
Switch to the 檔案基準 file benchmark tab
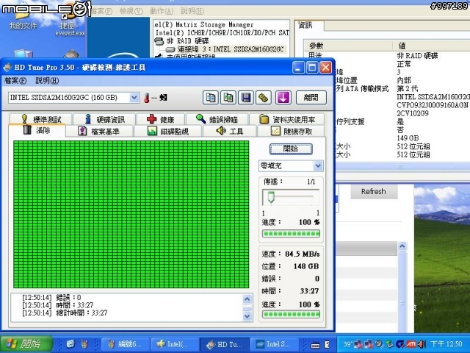tap(99, 131)
